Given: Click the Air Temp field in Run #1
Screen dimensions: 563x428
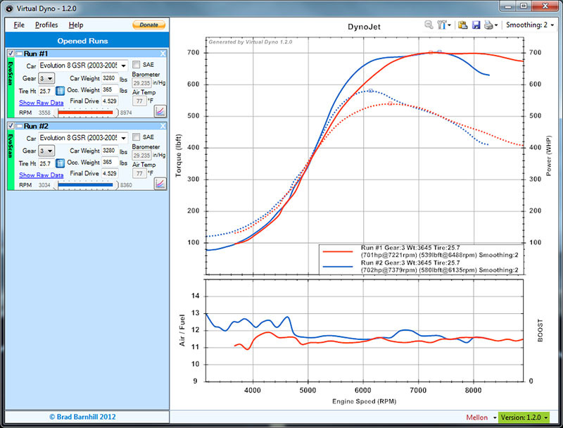Looking at the screenshot, I should coord(139,101).
